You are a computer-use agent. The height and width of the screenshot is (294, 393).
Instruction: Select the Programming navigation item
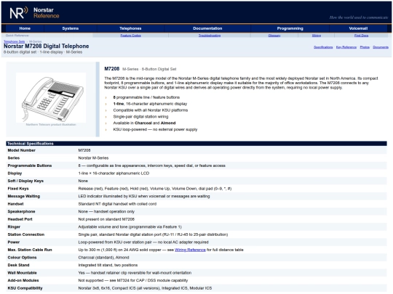point(290,28)
